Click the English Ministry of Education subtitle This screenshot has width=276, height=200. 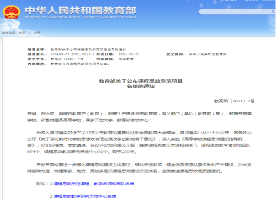pos(80,17)
